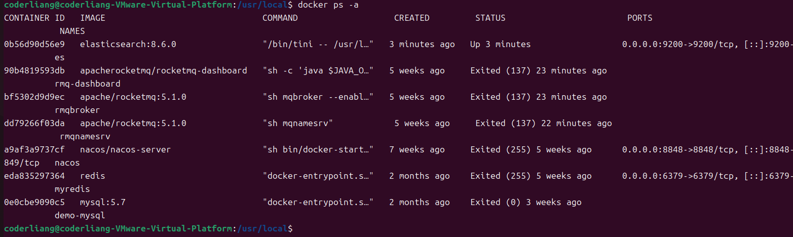Click the apacherocketmq/rocketmq-dashboard image text

[x=164, y=70]
